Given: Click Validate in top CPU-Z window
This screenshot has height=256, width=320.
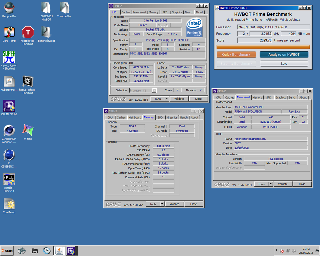Looking at the screenshot, I should click(x=179, y=99).
